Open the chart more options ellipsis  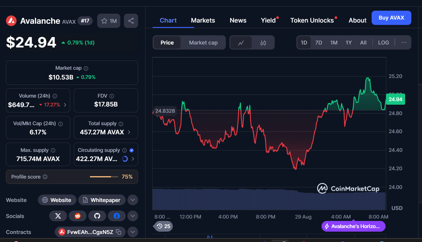pos(404,43)
